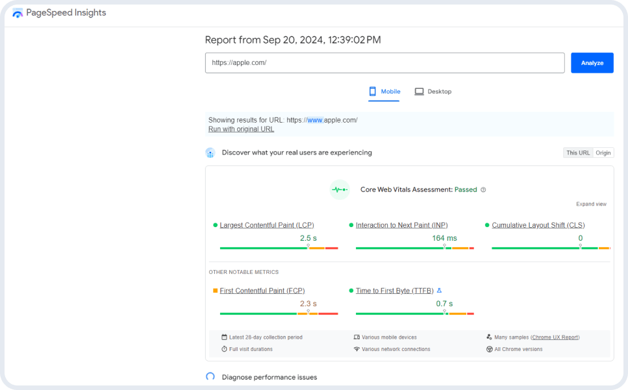Click the TTFB distribution bar
The image size is (628, 390).
click(414, 313)
